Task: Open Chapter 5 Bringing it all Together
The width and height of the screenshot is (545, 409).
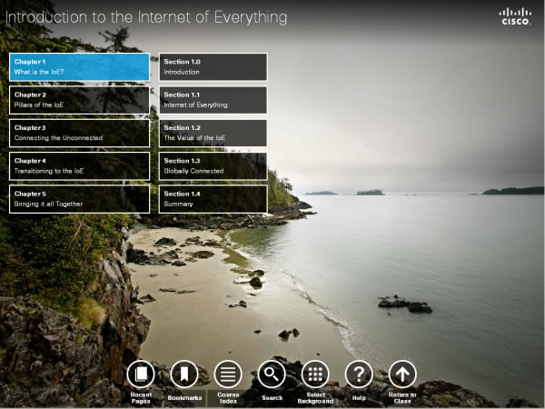Action: (x=79, y=199)
